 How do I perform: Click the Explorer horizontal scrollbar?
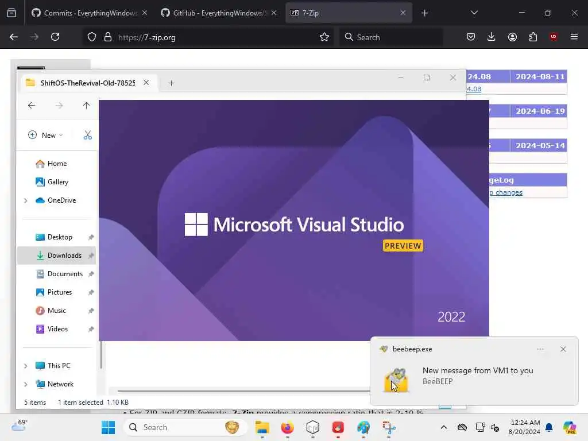click(x=243, y=391)
